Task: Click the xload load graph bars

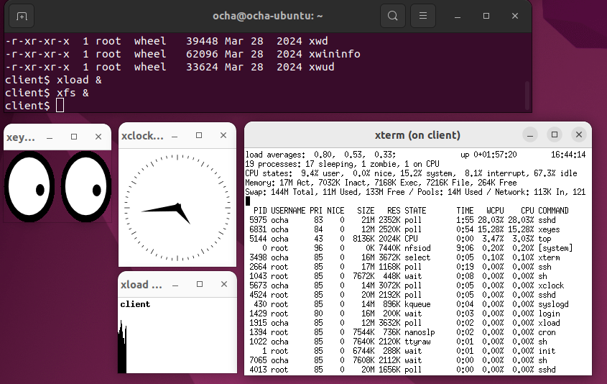Action: point(122,347)
